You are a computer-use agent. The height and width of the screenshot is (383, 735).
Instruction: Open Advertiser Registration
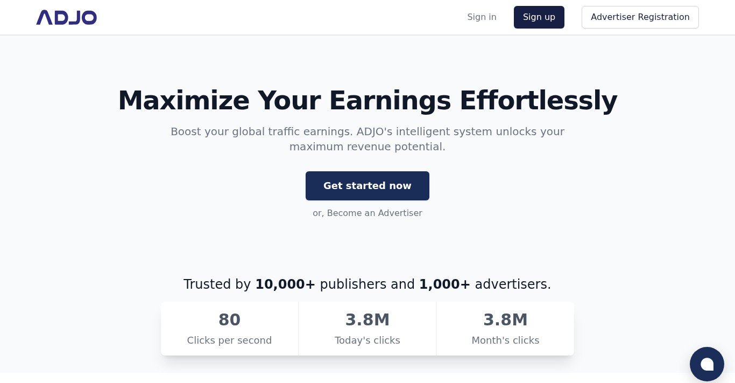(640, 17)
